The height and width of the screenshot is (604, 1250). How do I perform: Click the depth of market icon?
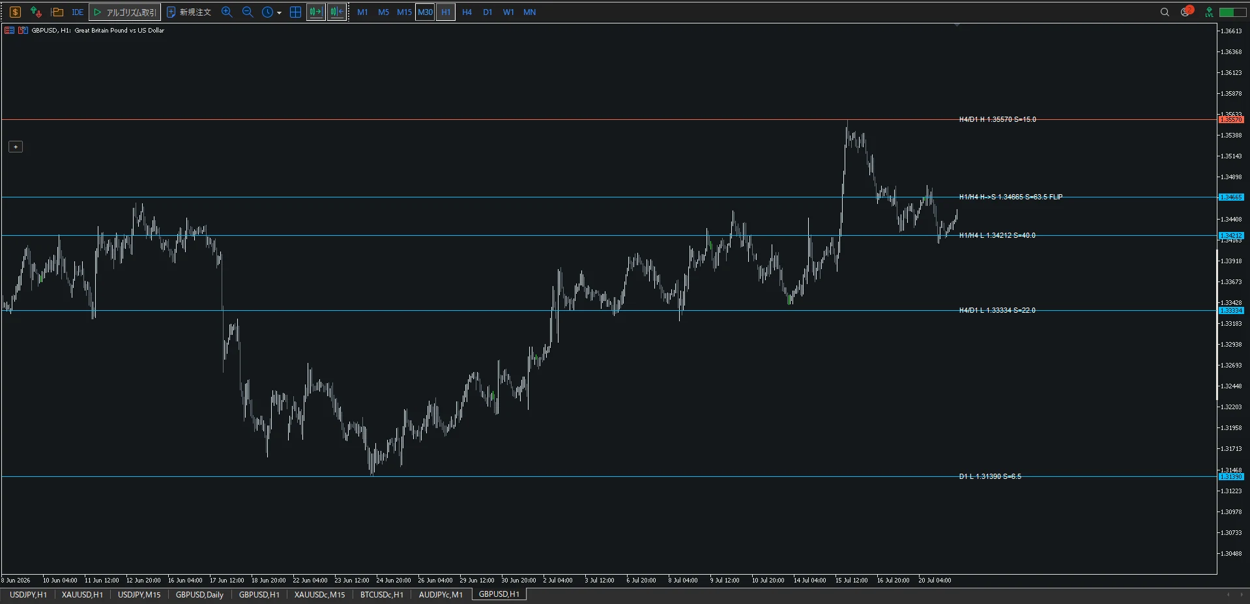pyautogui.click(x=23, y=30)
